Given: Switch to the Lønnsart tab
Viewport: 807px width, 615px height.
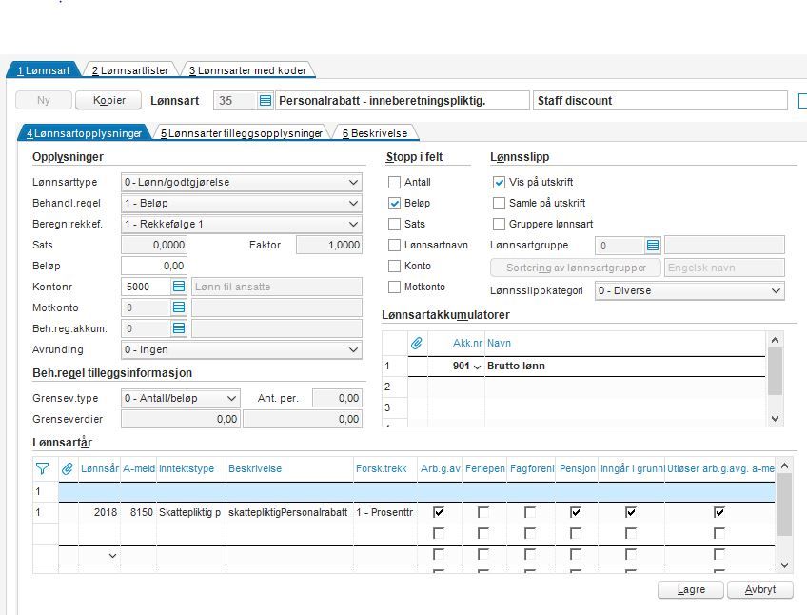Looking at the screenshot, I should tap(43, 70).
